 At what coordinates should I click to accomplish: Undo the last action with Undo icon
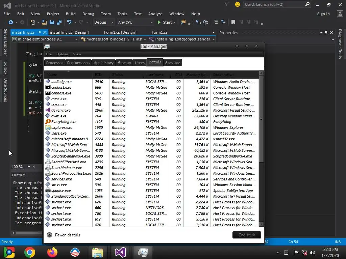[69, 22]
